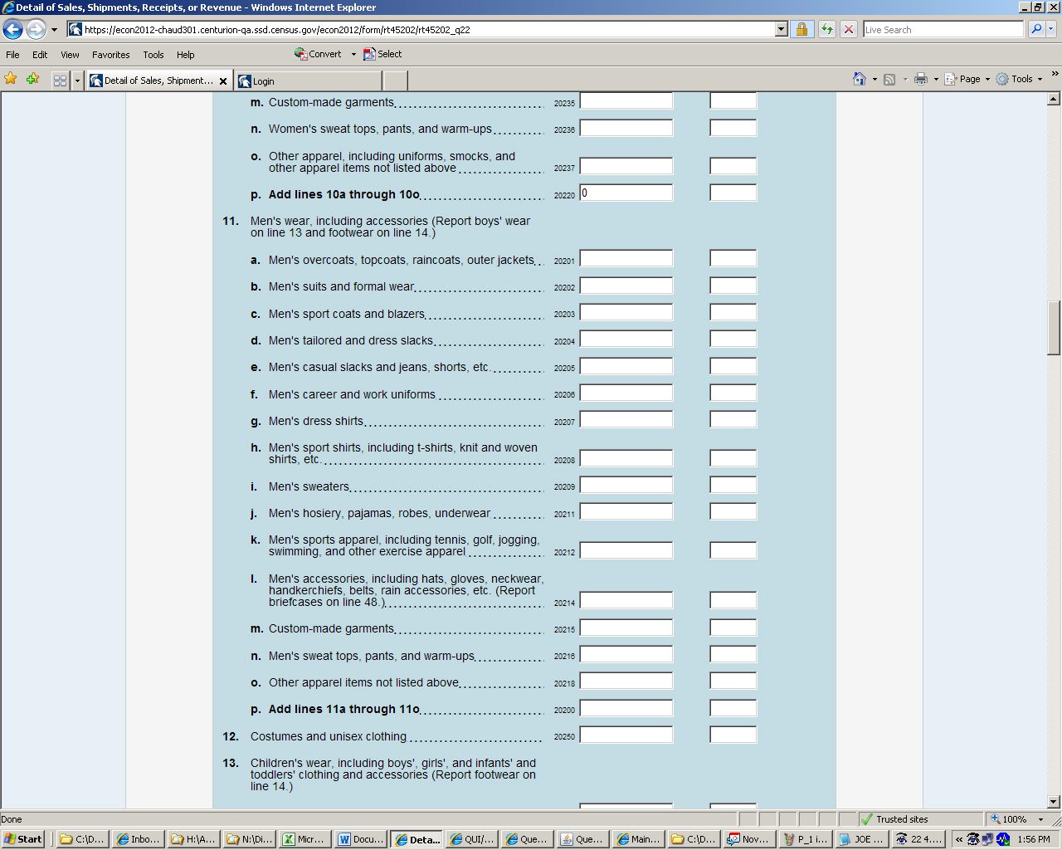Click the browser Forward arrow button
Image resolution: width=1062 pixels, height=850 pixels.
click(36, 29)
